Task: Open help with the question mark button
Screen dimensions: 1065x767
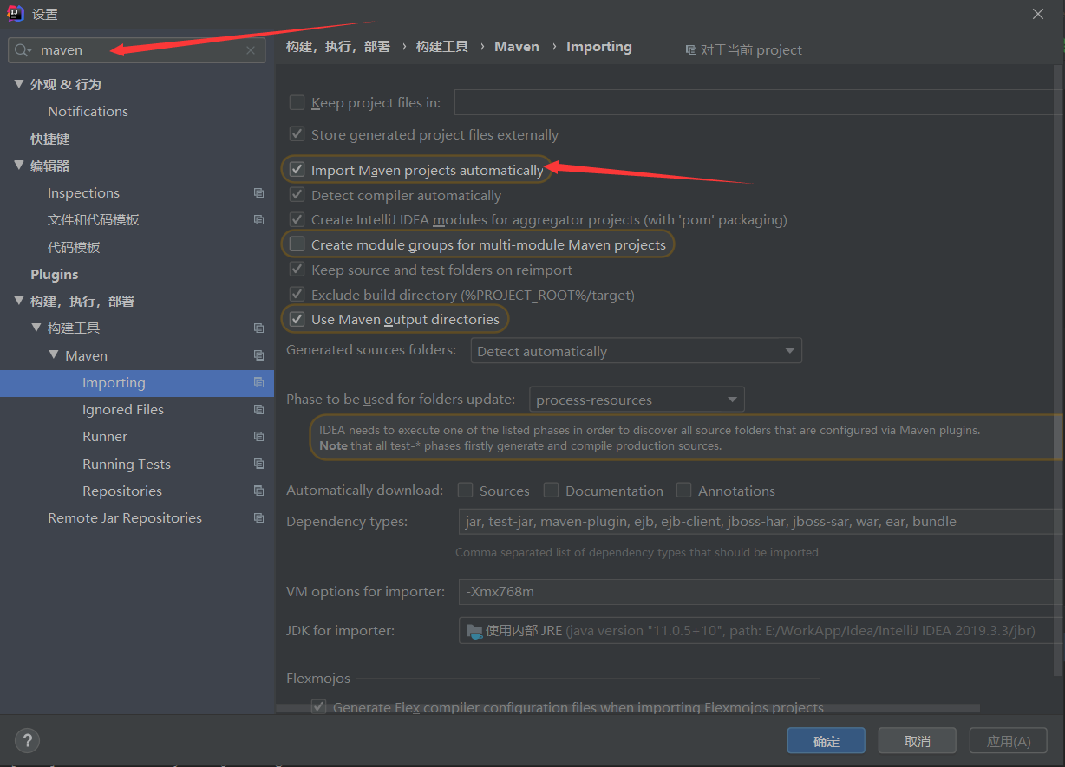Action: [28, 740]
